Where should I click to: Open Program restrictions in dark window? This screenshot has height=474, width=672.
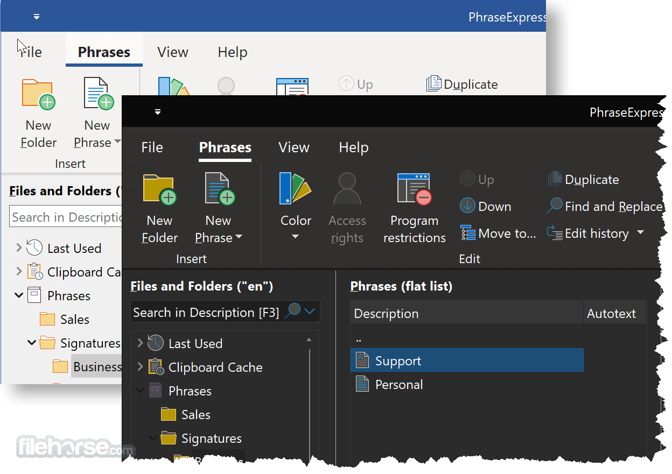coord(414,189)
